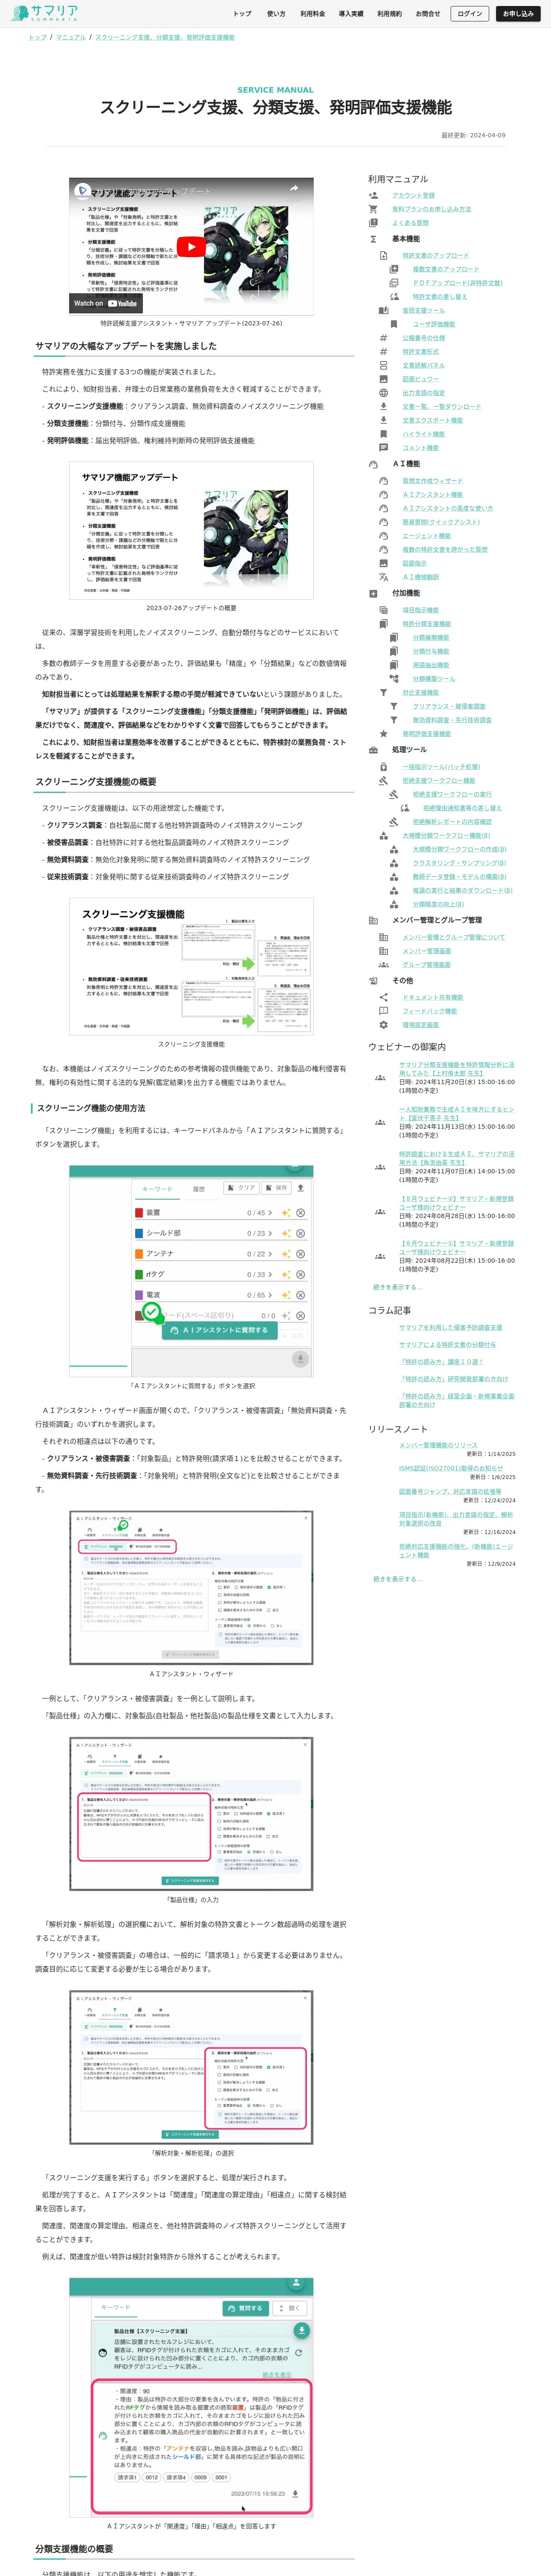
Task: Click the shopping cart icon beside 有料プランのお申し込み方法
Action: click(x=373, y=210)
